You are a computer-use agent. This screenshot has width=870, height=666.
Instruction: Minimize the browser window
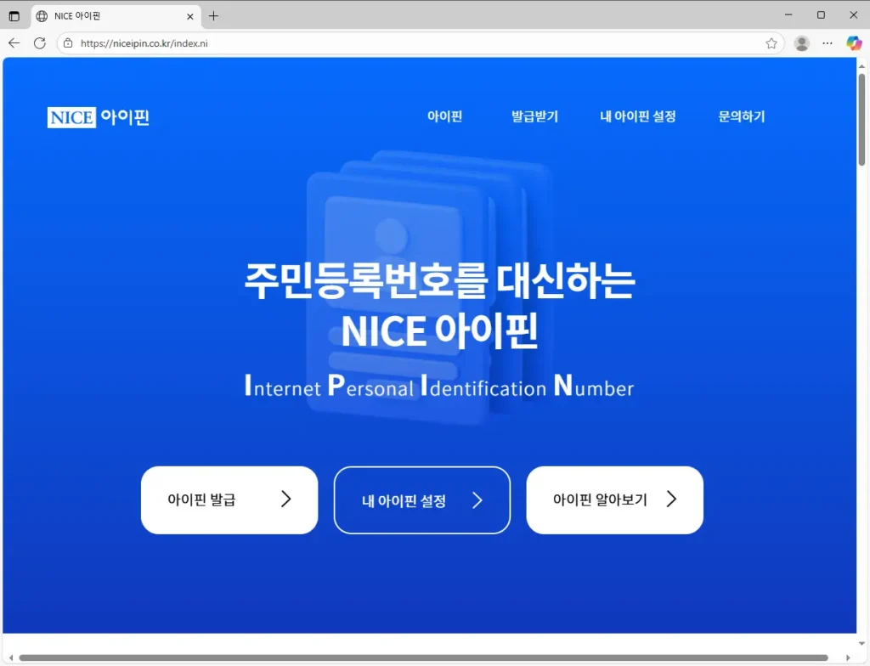[x=788, y=15]
